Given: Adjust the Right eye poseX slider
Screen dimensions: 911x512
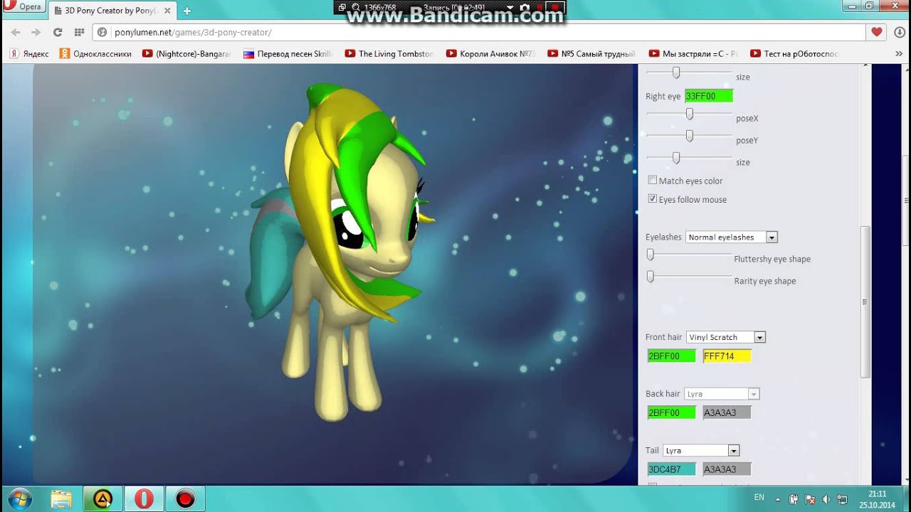Looking at the screenshot, I should [689, 114].
